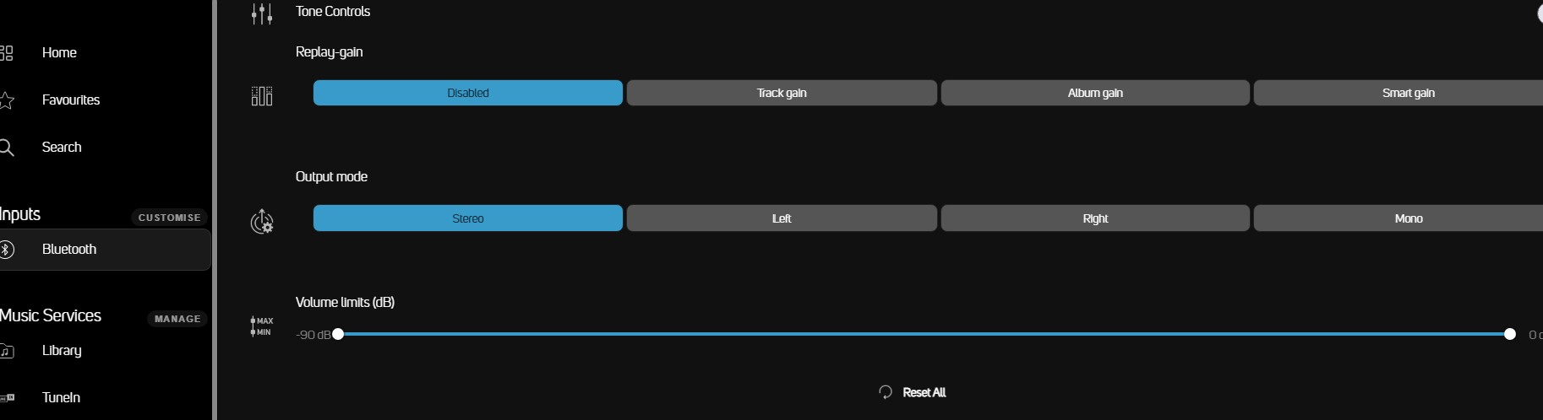Set output mode to Mono
The height and width of the screenshot is (420, 1543).
click(x=1407, y=218)
